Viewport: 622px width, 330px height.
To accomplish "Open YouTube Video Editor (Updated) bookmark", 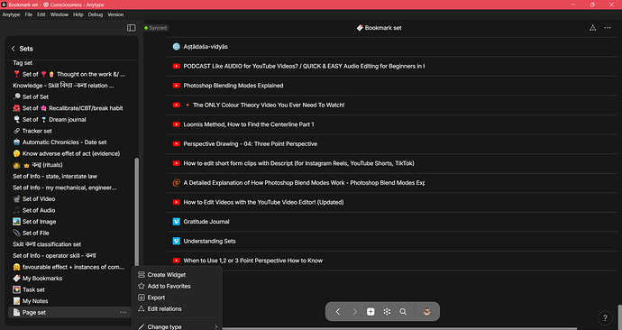I will 263,202.
